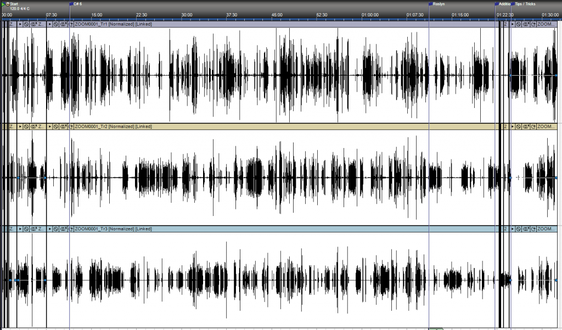Image resolution: width=562 pixels, height=330 pixels.
Task: Click linked-circles icon of 'Z..' clip, lavender row
Action: (33, 24)
